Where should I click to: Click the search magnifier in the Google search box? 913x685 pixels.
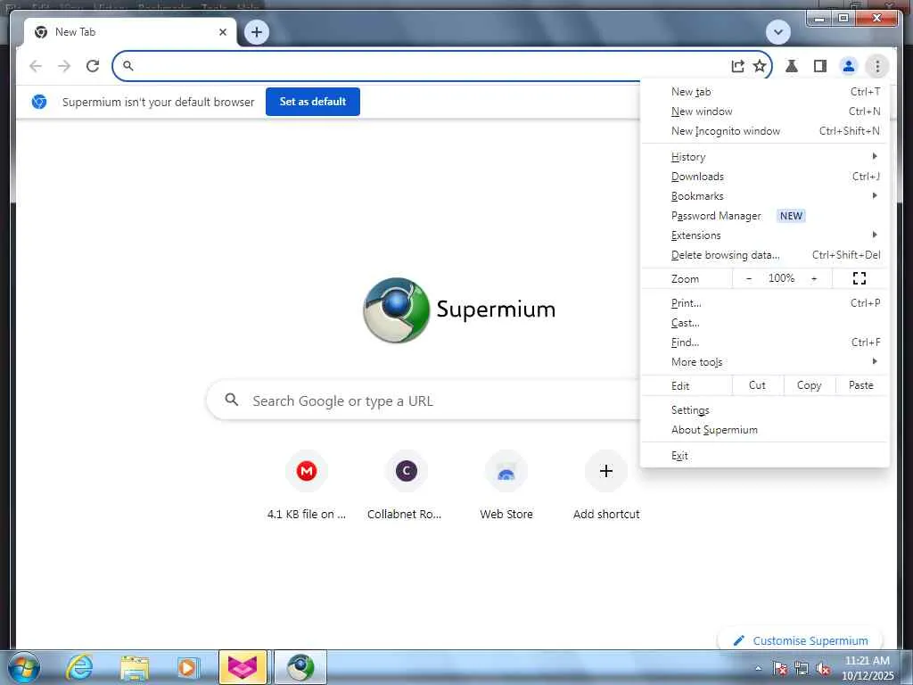(232, 400)
